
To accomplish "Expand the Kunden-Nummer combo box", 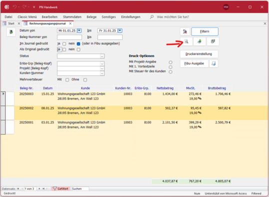I will 102,73.
